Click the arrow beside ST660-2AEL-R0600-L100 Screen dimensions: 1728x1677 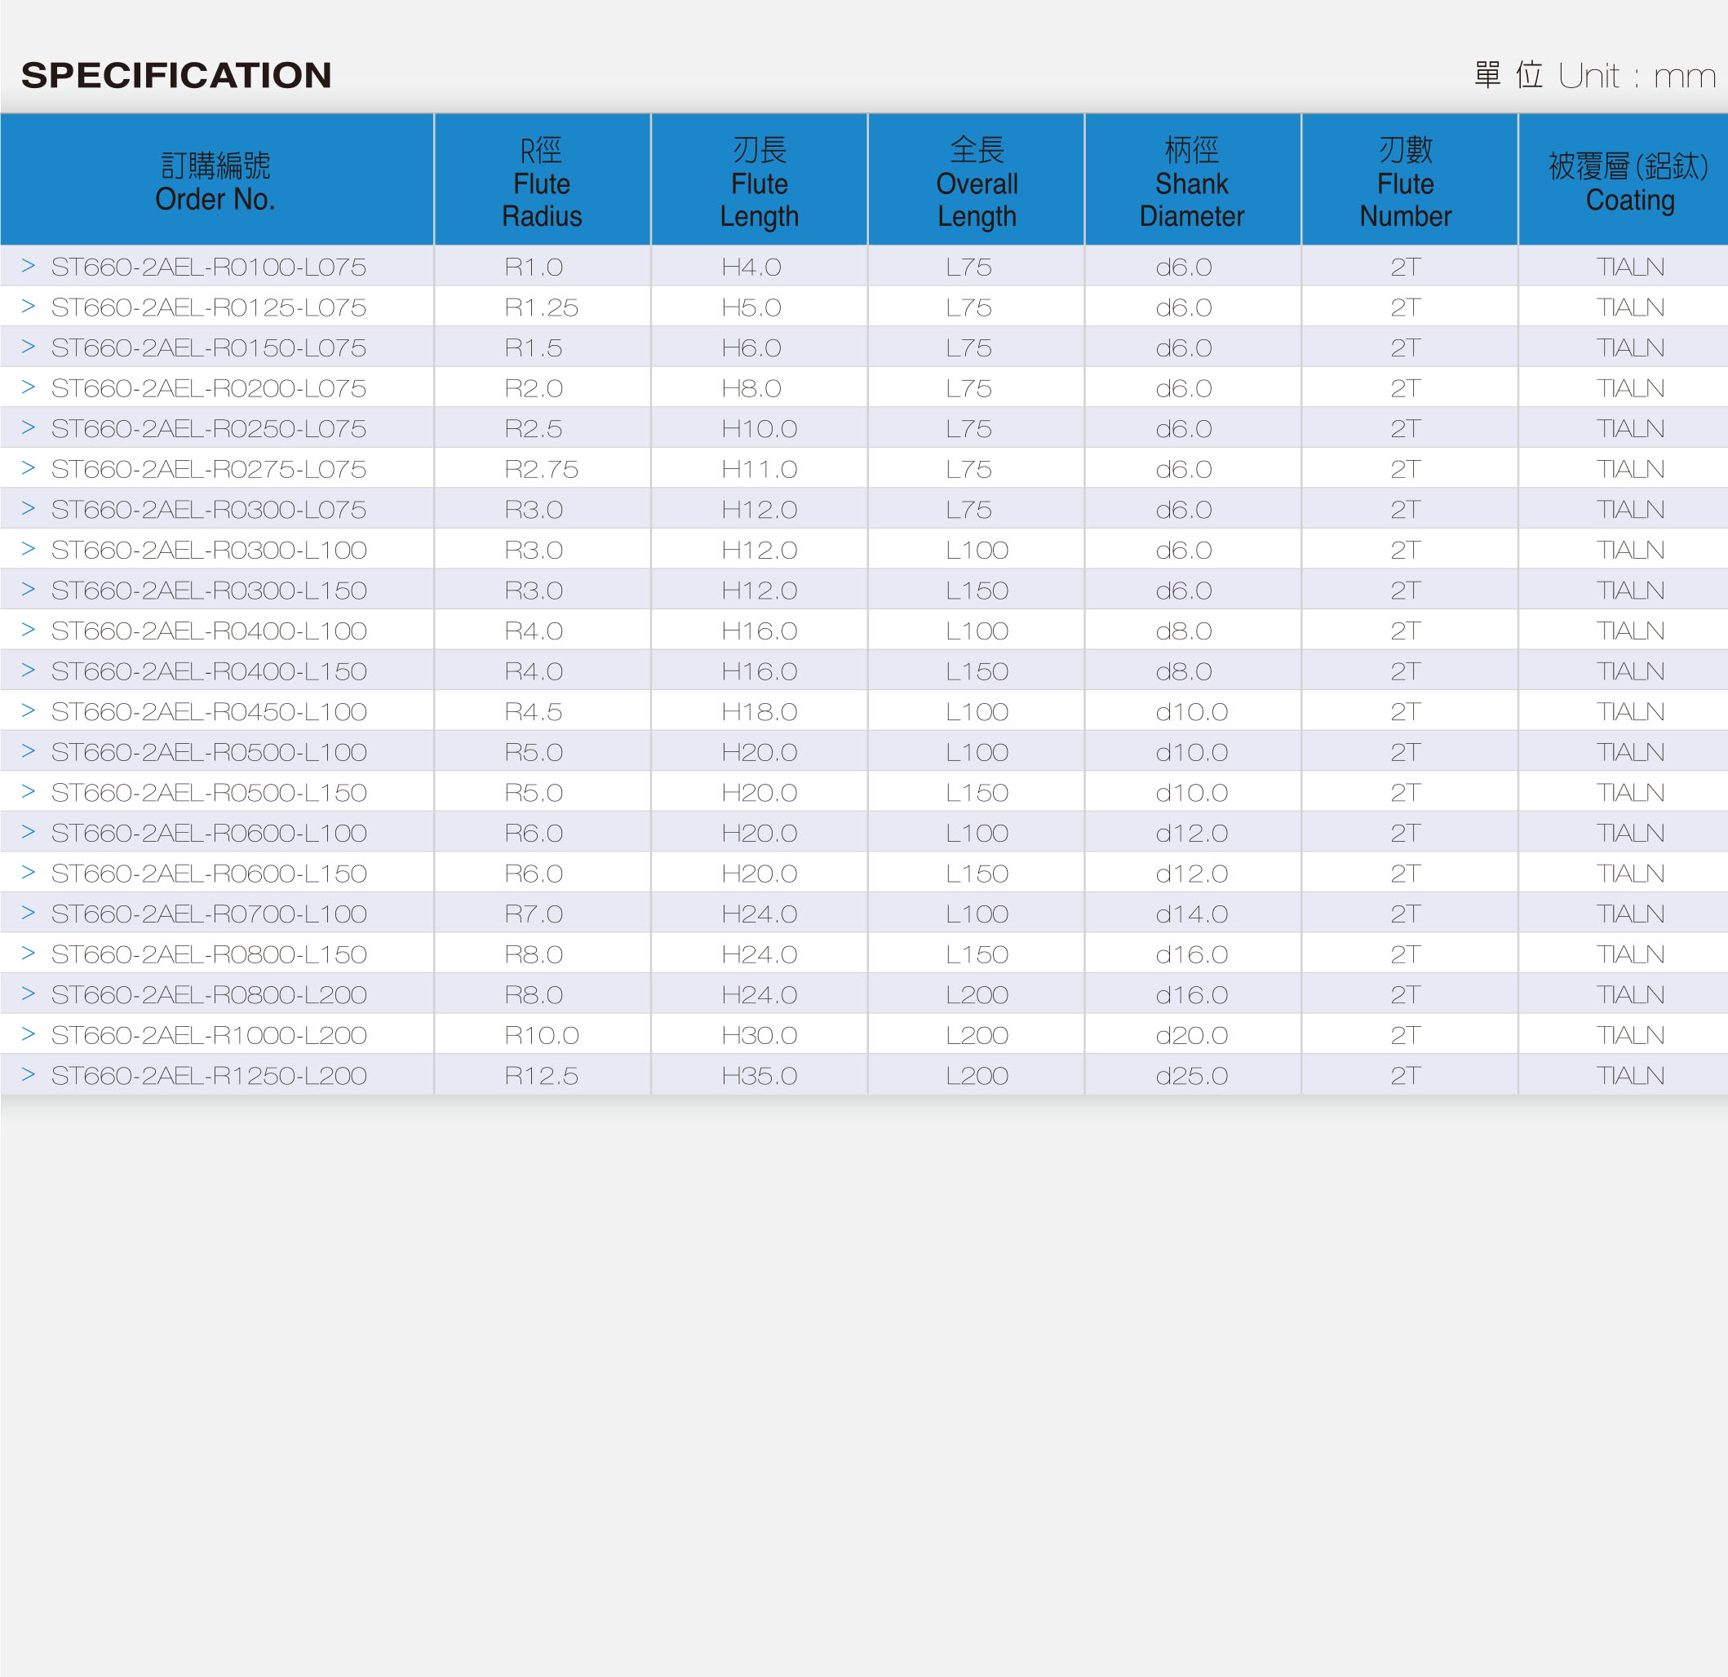click(29, 832)
